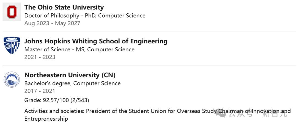Click the 2017 - 2021 date range
Image resolution: width=297 pixels, height=125 pixels.
(40, 91)
